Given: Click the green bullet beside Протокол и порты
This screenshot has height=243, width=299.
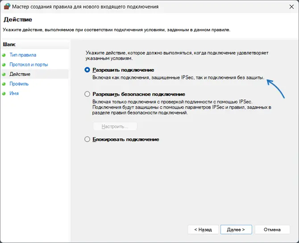Looking at the screenshot, I should click(x=4, y=65).
